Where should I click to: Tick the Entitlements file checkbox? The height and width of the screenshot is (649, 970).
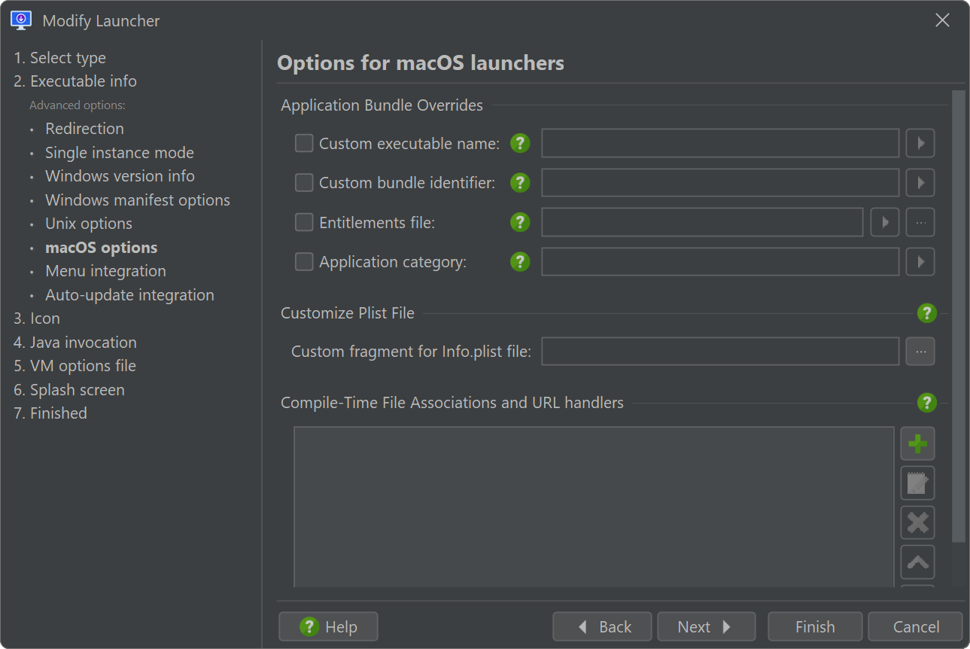coord(304,222)
